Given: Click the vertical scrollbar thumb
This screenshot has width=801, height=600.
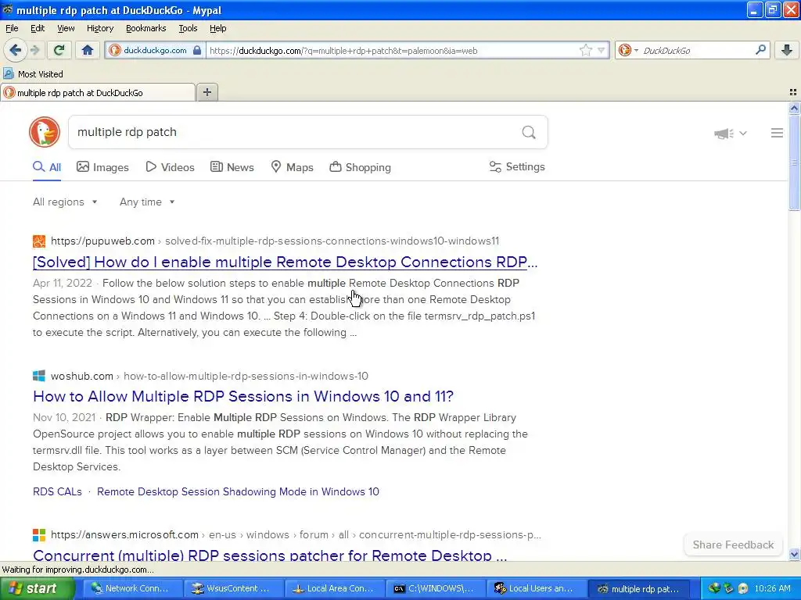Looking at the screenshot, I should (x=794, y=162).
